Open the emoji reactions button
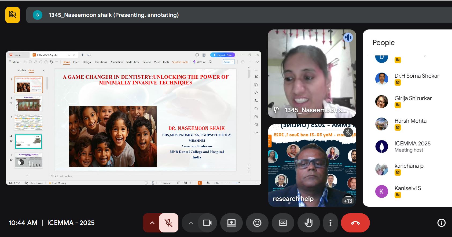The height and width of the screenshot is (237, 452). pos(257,223)
